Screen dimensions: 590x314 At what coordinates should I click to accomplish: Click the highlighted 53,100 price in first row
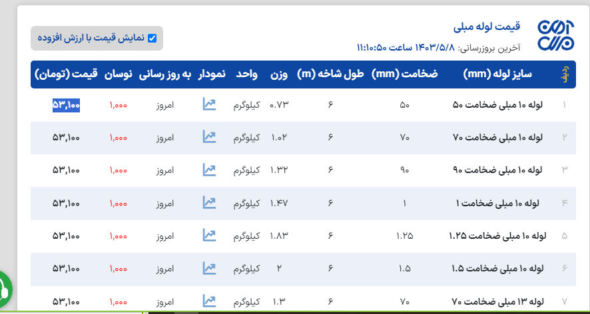67,105
